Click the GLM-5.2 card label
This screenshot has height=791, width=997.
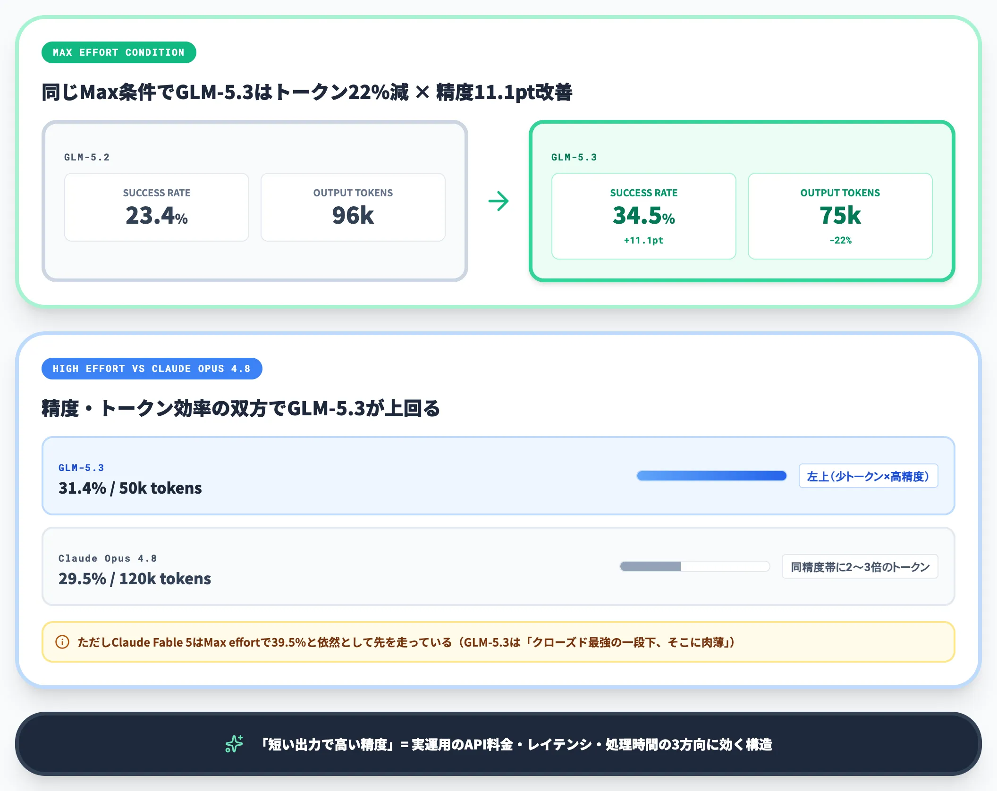[87, 157]
